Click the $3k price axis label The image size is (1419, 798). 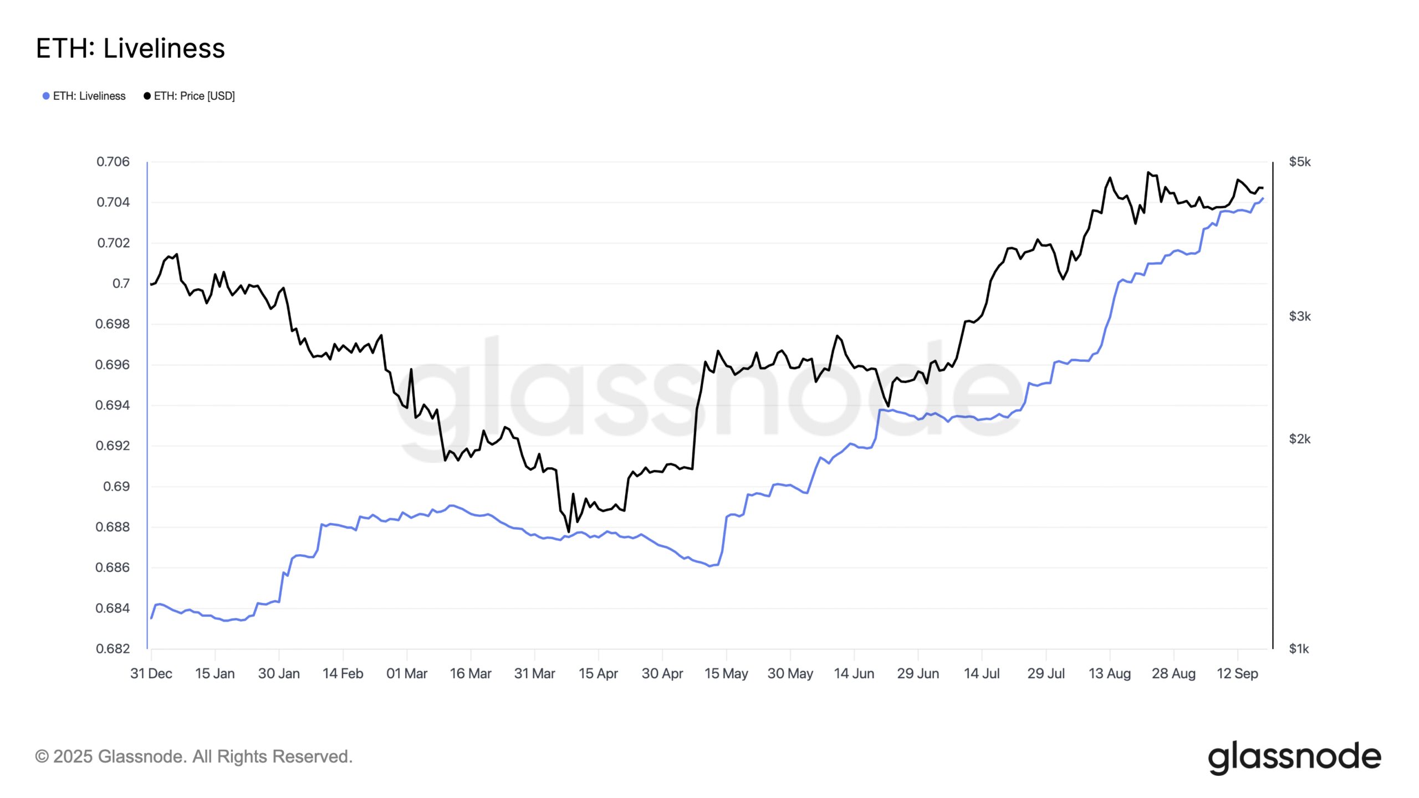[1300, 316]
